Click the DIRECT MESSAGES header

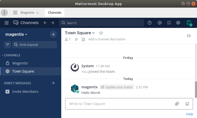(x=17, y=83)
